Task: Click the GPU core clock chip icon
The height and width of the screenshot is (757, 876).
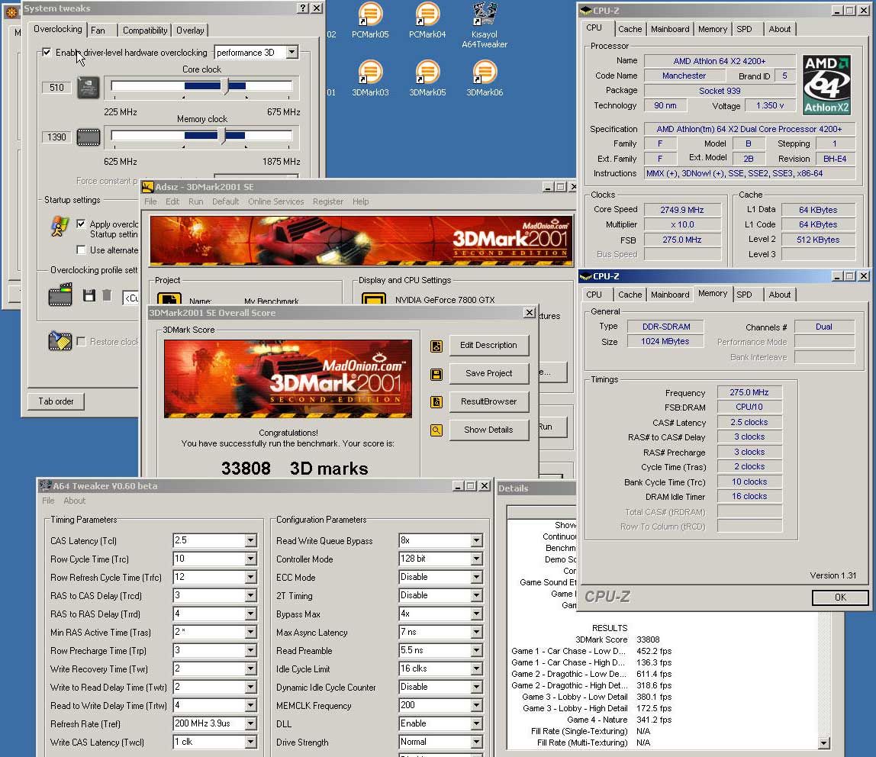Action: pyautogui.click(x=89, y=87)
